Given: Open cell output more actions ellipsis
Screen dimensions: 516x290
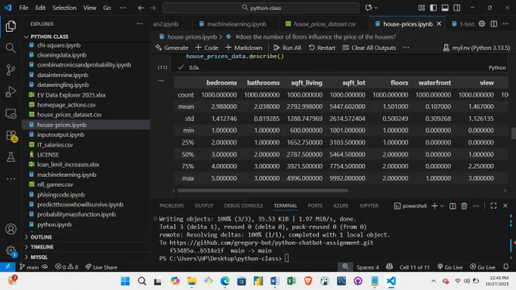Looking at the screenshot, I should click(161, 80).
